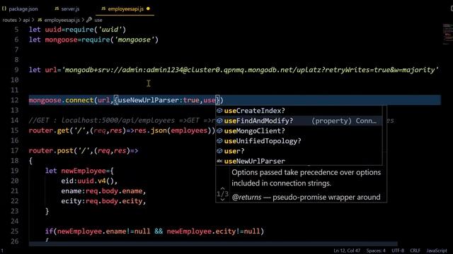Choose user? suggestion
The height and width of the screenshot is (254, 453).
point(299,151)
